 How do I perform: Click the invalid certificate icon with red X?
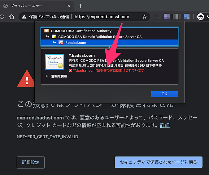point(61,43)
